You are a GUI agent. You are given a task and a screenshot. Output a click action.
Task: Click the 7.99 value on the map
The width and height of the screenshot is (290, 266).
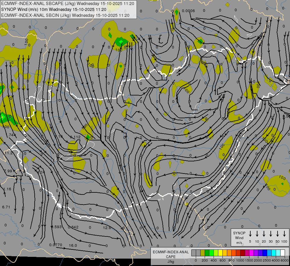tap(8, 171)
